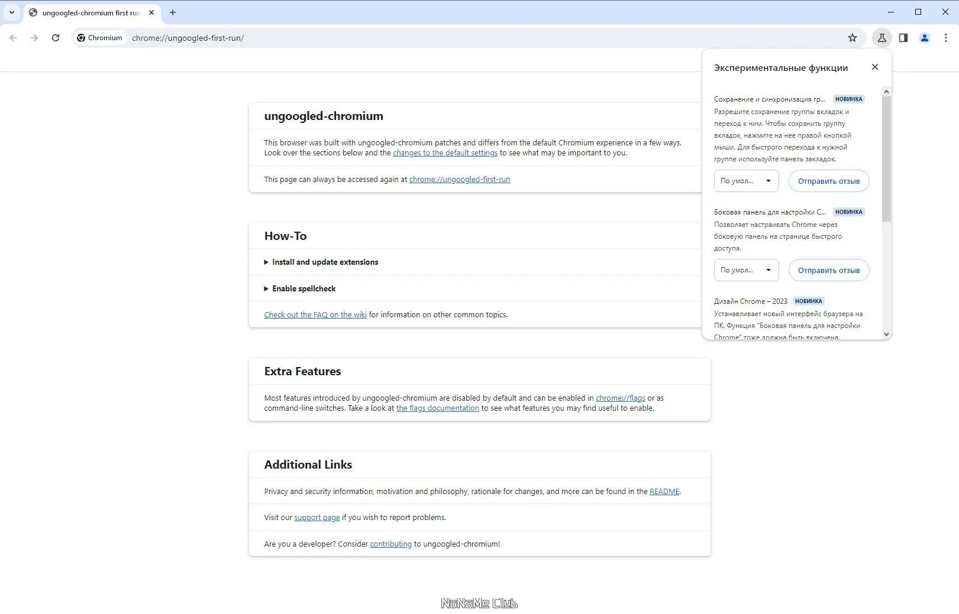Click the 'Экспериментальные функции' popup title

(781, 67)
